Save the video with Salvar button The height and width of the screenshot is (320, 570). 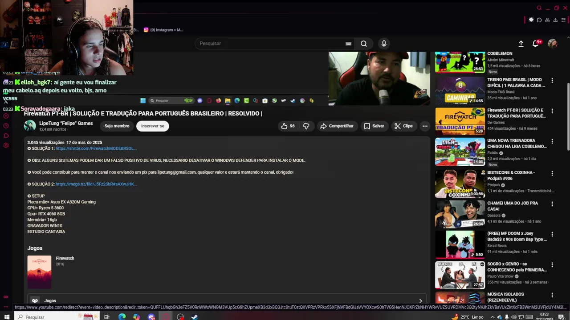(374, 126)
